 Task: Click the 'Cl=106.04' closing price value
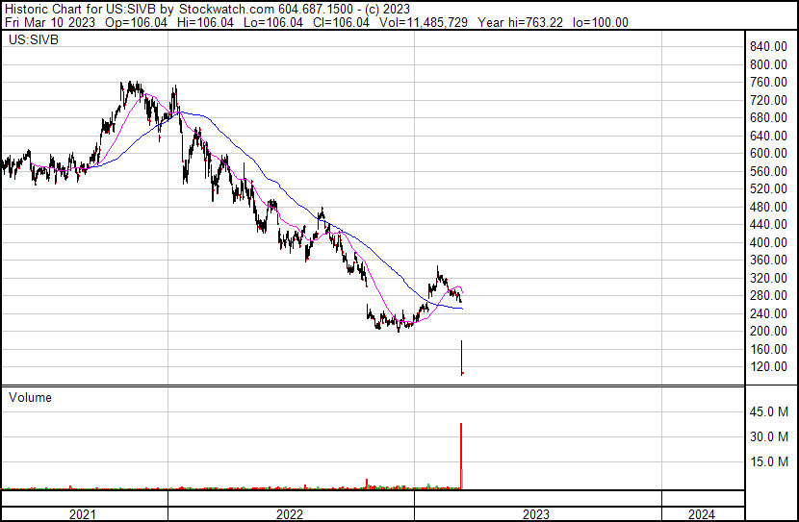pos(341,22)
